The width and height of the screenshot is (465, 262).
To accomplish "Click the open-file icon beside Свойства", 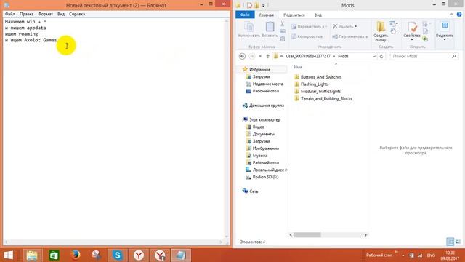I will (426, 24).
